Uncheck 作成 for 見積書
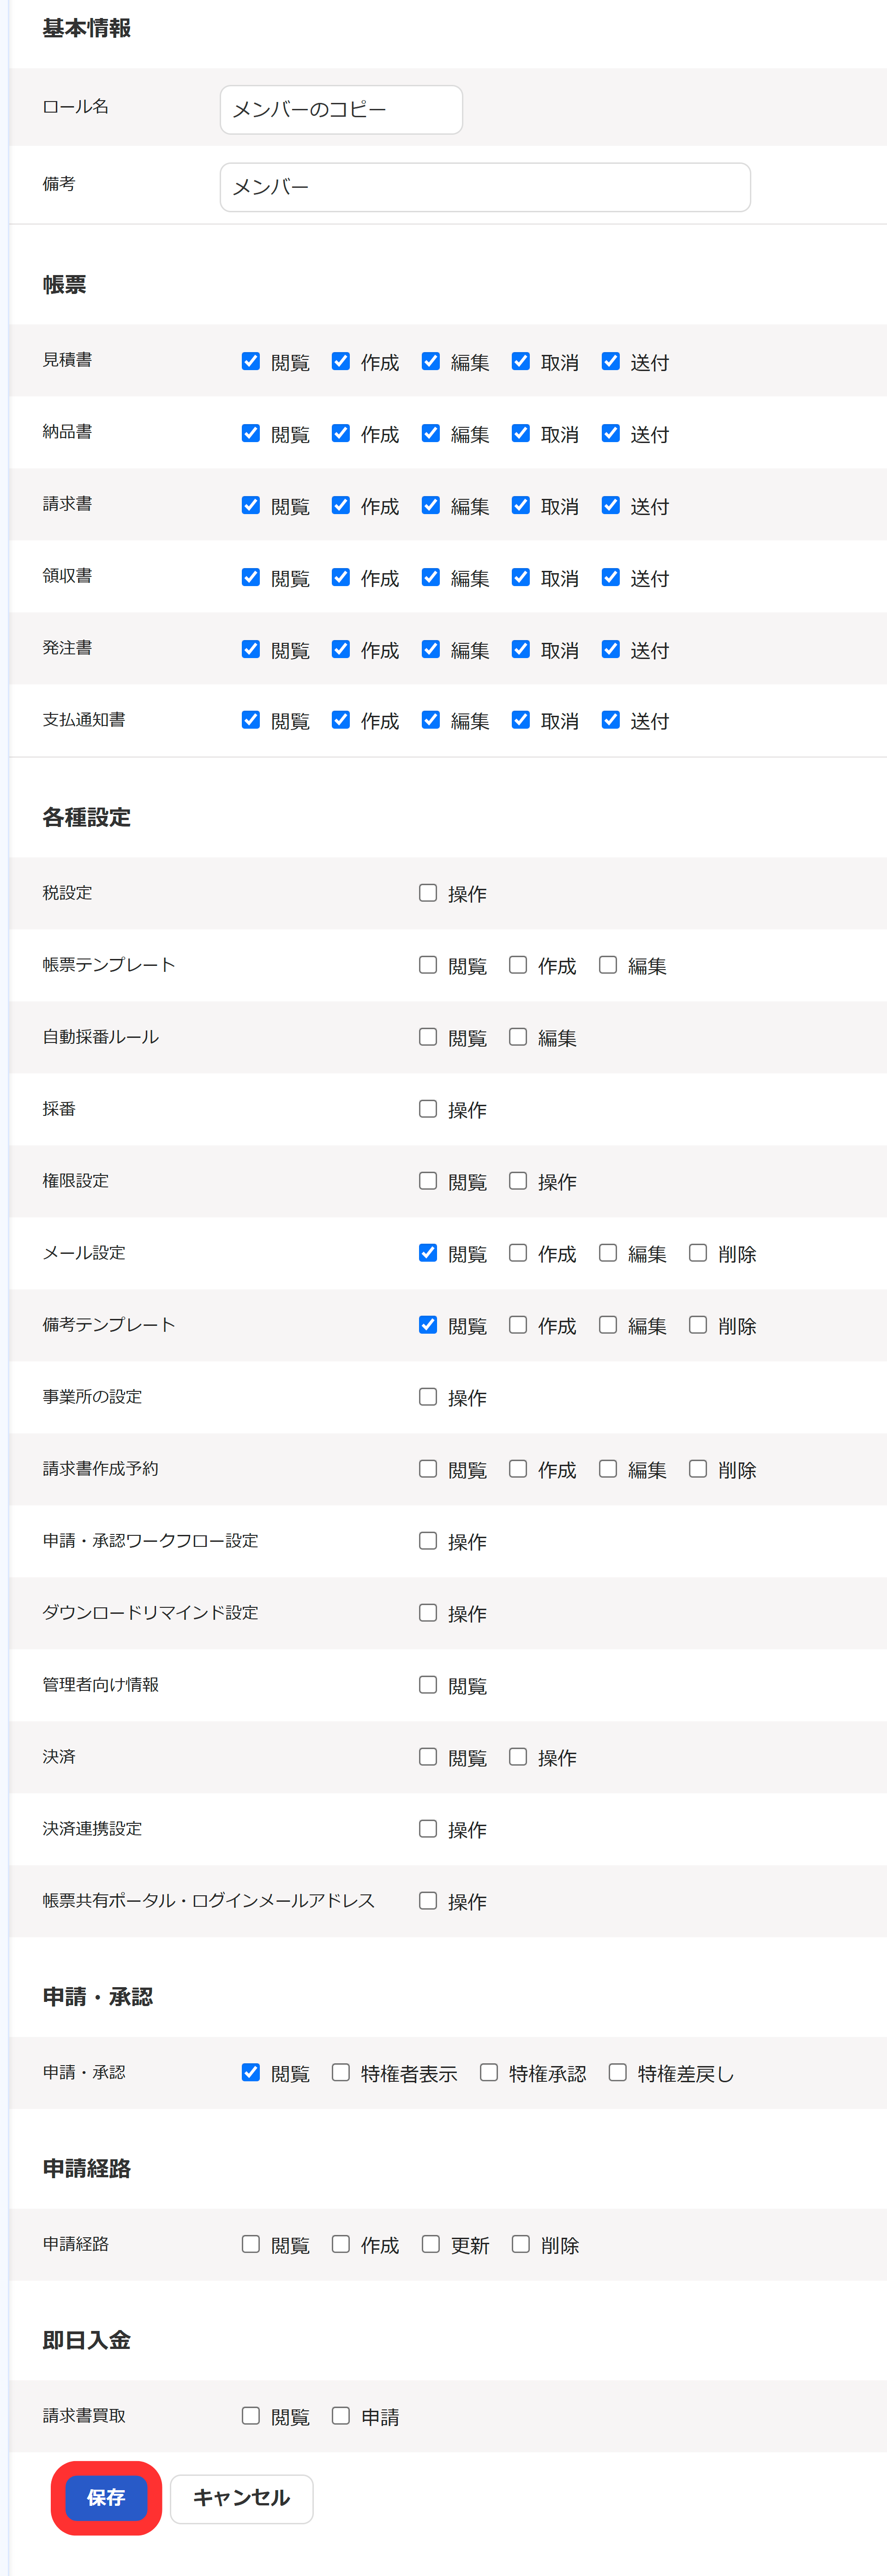This screenshot has height=2576, width=887. tap(341, 361)
